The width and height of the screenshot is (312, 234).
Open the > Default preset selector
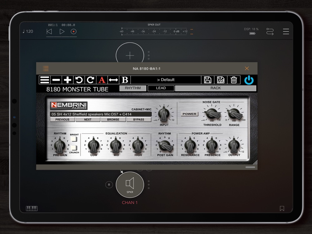[166, 80]
